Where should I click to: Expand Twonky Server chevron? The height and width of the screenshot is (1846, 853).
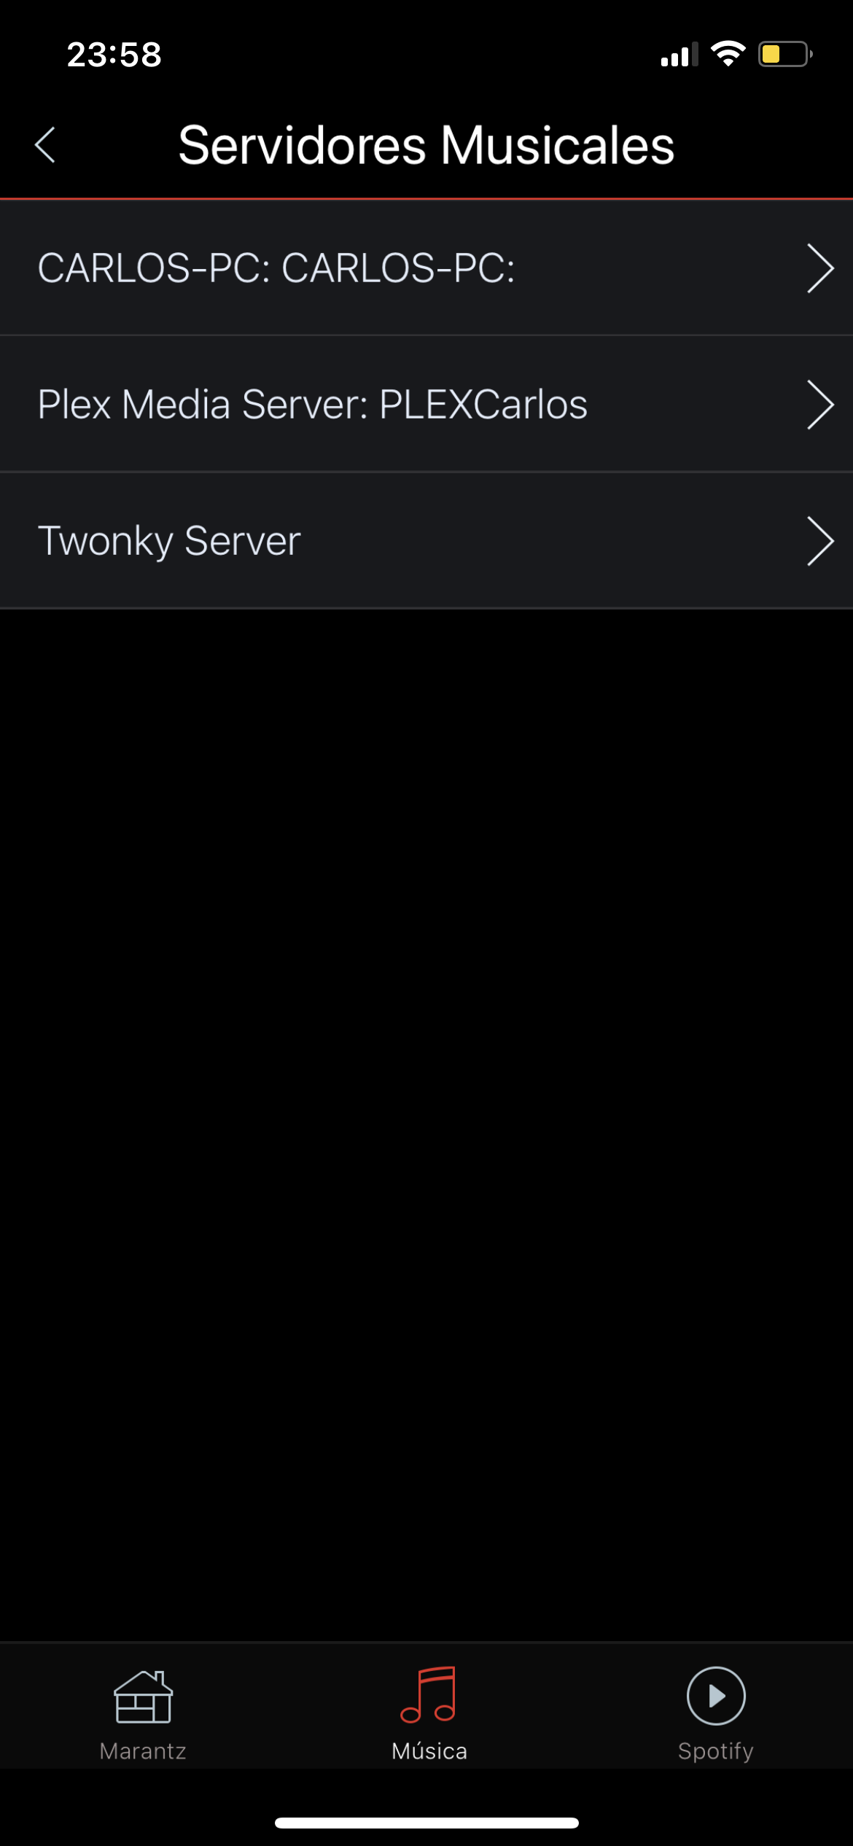pyautogui.click(x=820, y=541)
